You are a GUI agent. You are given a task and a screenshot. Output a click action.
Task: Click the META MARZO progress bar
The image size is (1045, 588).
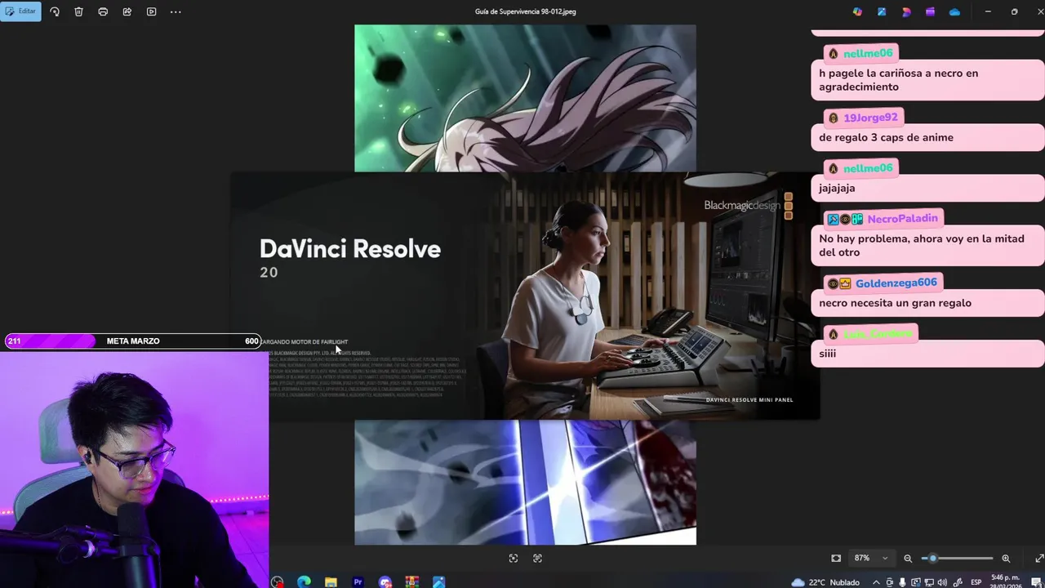[133, 341]
